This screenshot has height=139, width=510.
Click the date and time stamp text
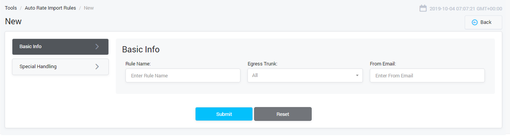click(466, 8)
